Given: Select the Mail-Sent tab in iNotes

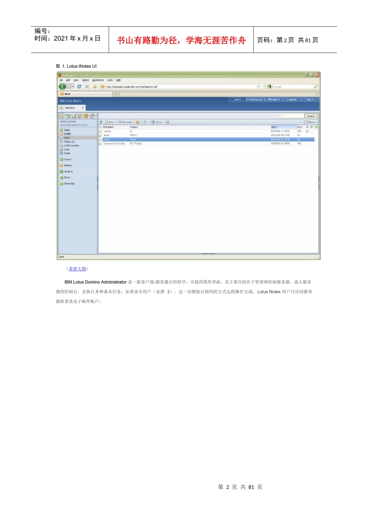Looking at the screenshot, I should (72, 108).
